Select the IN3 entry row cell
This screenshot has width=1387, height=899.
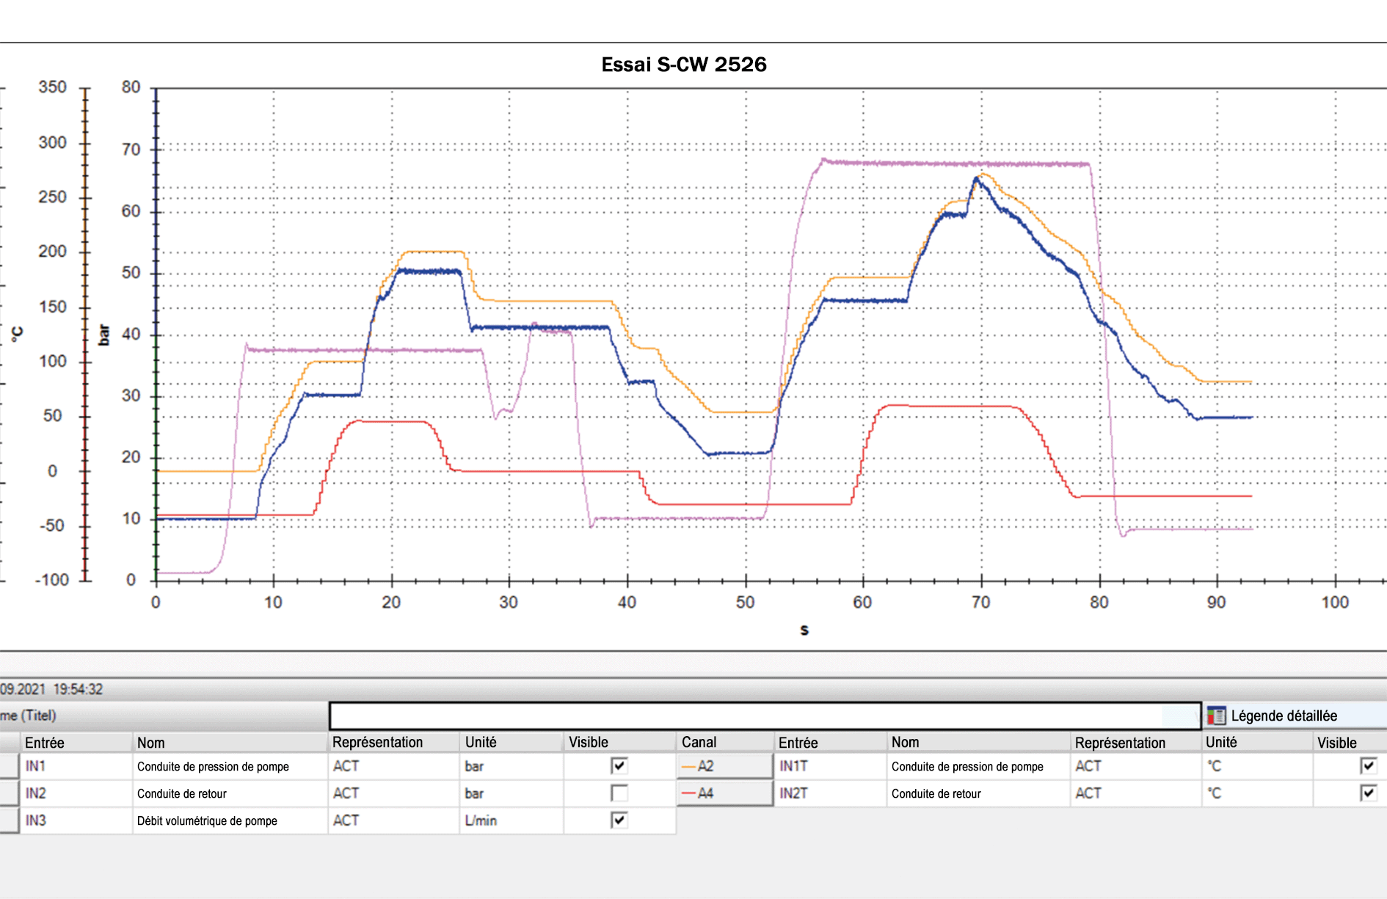[x=76, y=820]
